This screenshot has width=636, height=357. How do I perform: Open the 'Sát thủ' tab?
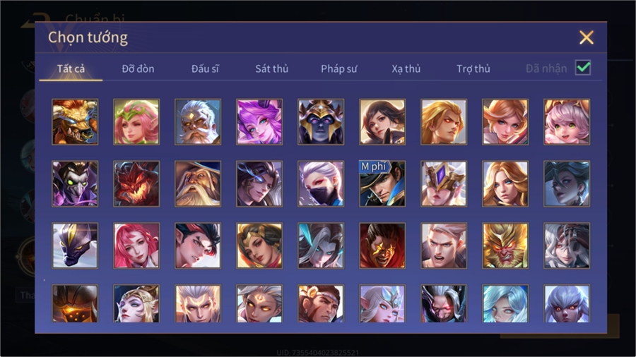(x=272, y=69)
